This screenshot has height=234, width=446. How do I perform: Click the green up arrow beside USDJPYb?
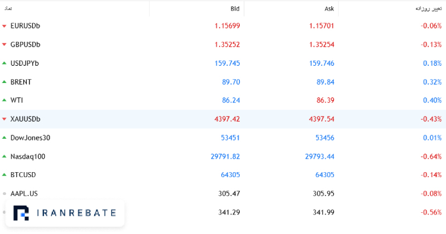(x=4, y=63)
